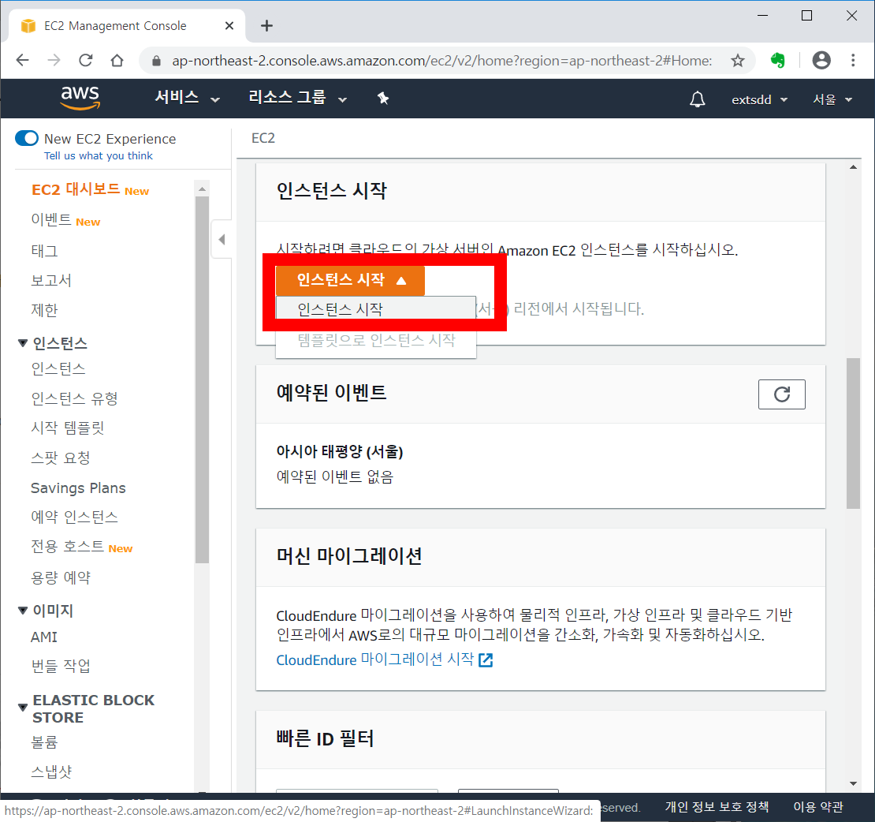Open 인스턴스 유형 in the sidebar

click(74, 398)
